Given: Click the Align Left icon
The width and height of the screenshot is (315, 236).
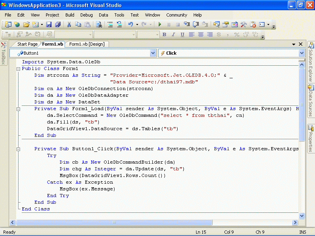Looking at the screenshot, I should (192, 35).
